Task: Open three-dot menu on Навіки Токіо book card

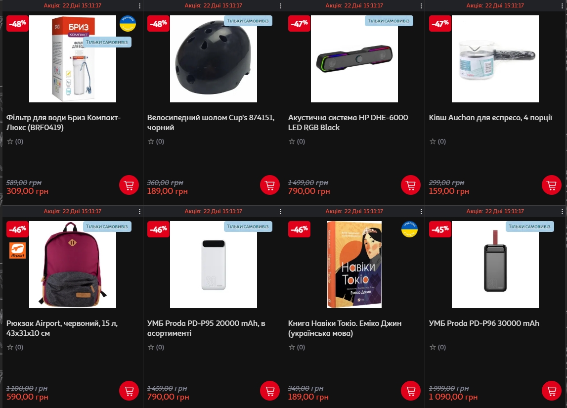Action: (421, 211)
